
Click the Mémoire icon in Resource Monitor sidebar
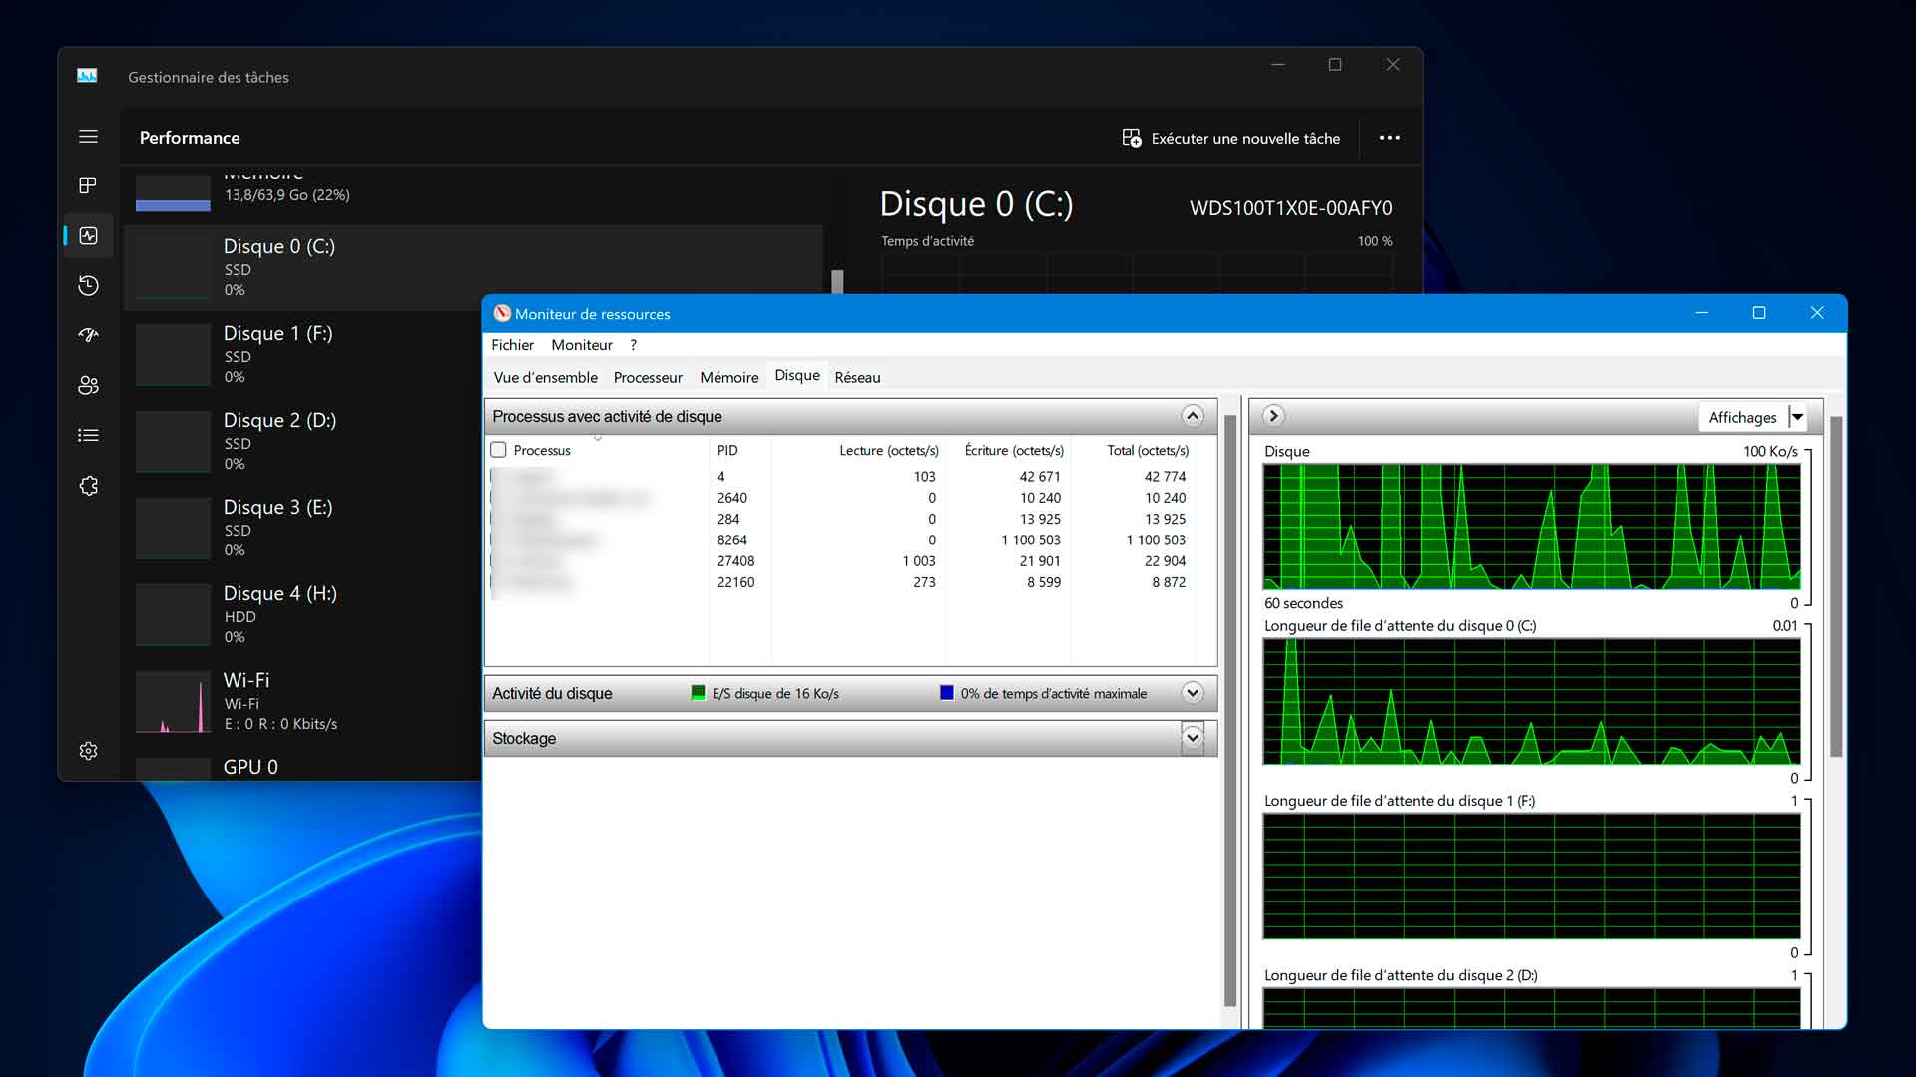click(727, 377)
